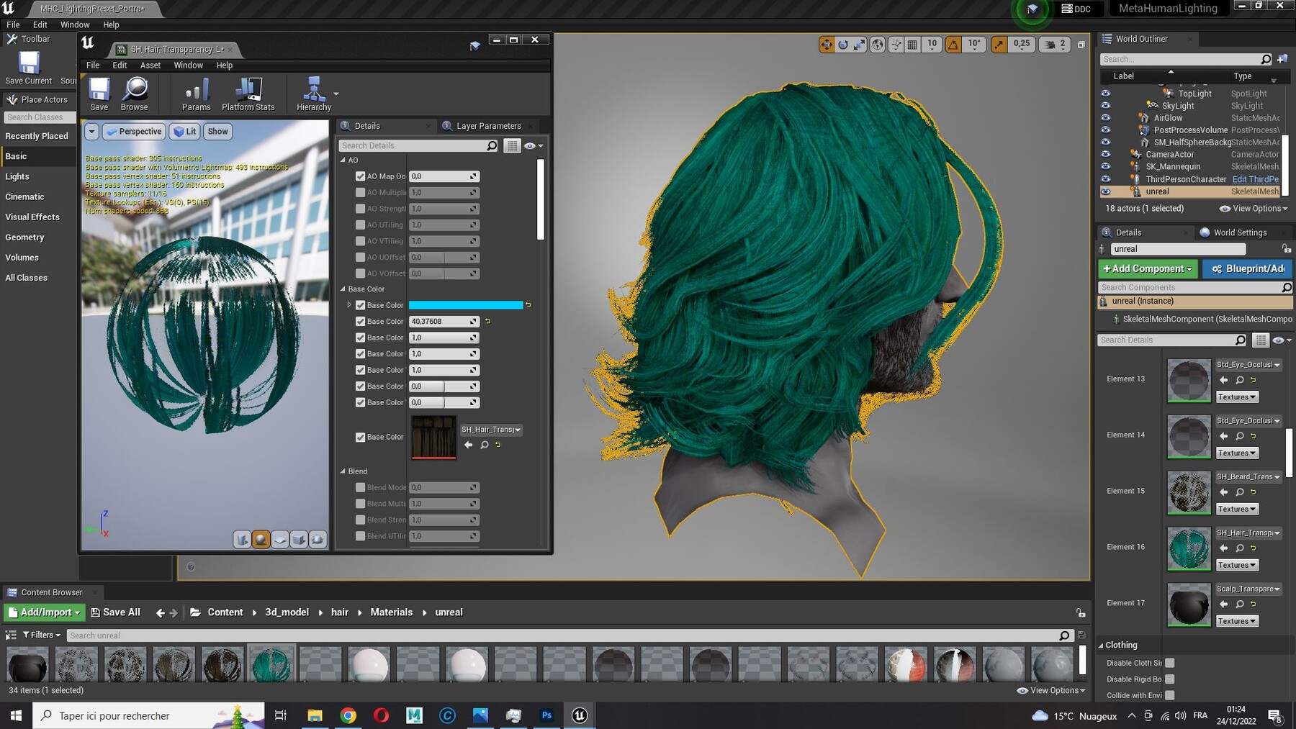Toggle the AO Map Oc checkbox

coord(361,176)
